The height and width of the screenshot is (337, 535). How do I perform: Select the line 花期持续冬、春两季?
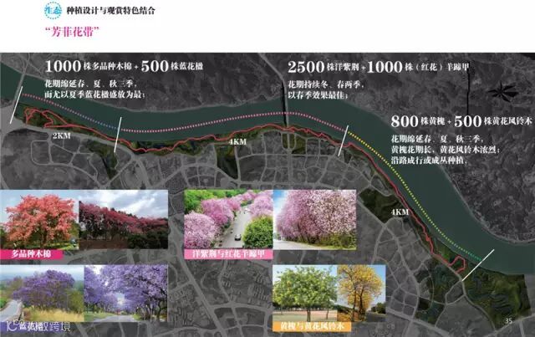(326, 84)
